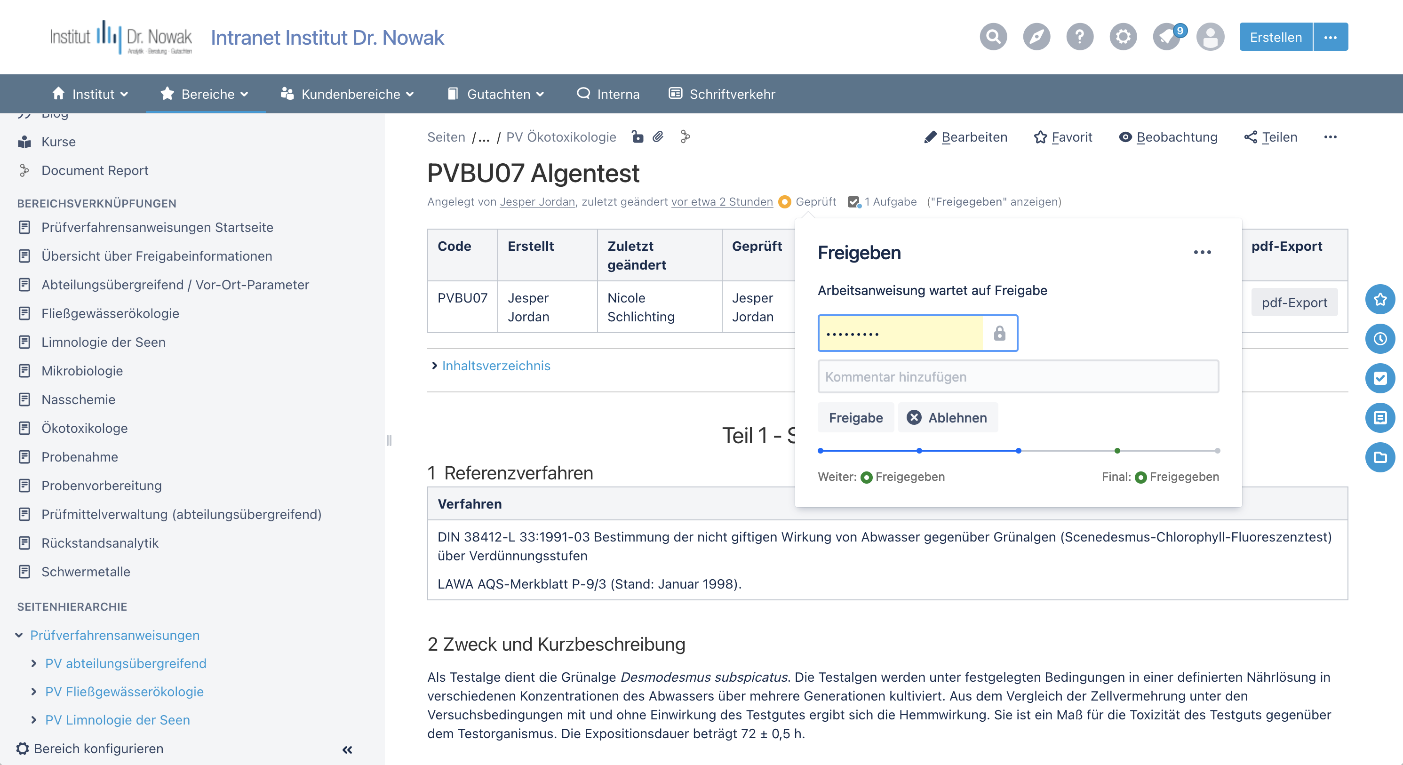Open Bereiche dropdown menu
This screenshot has height=765, width=1403.
point(205,94)
